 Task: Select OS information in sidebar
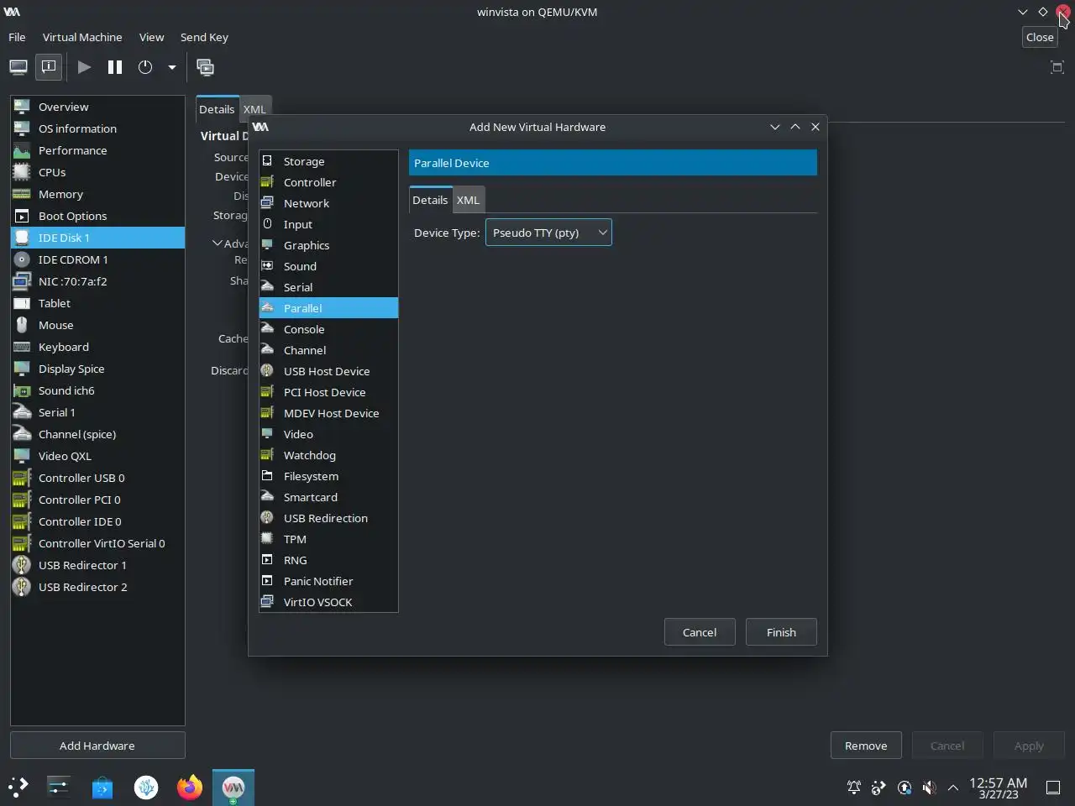pos(97,128)
